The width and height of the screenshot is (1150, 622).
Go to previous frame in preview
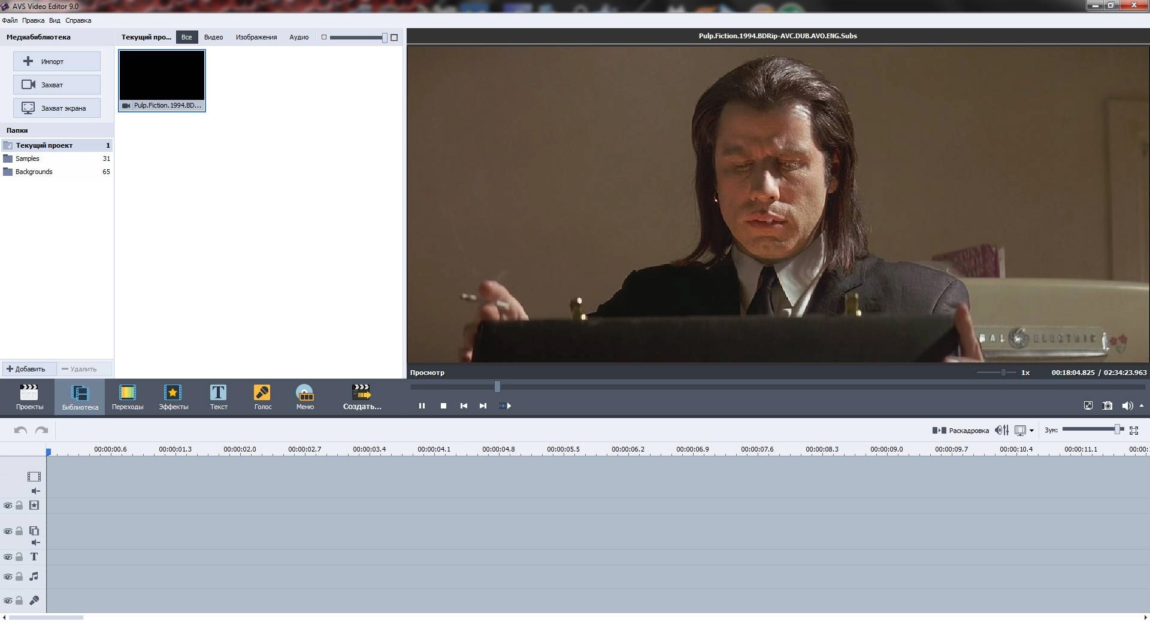point(464,405)
